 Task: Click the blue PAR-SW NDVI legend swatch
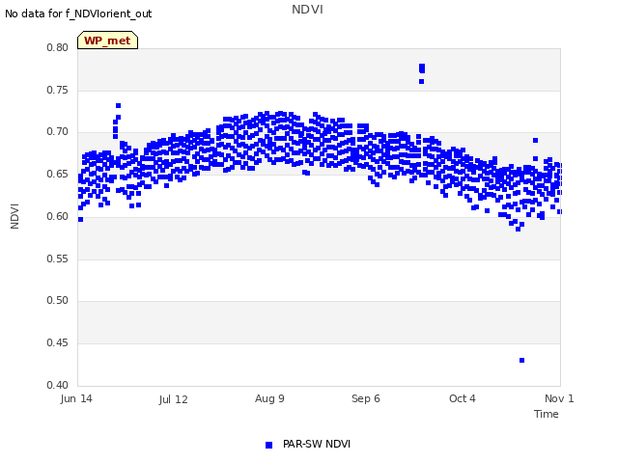point(268,445)
